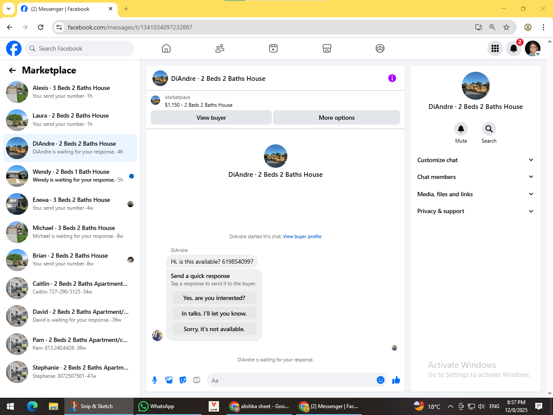Open Елена 3 Beds 2 Baths House chat
This screenshot has width=553, height=415.
tap(70, 204)
